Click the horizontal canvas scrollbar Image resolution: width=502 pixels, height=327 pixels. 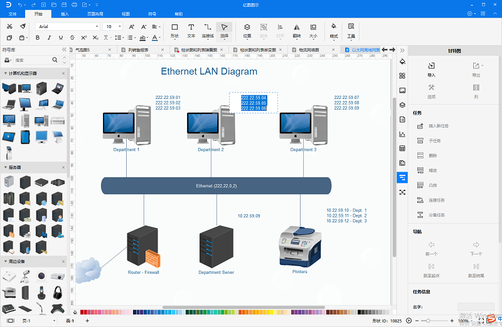(243, 307)
